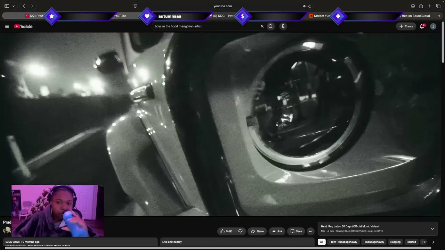Viewport: 445px width, 250px height.
Task: Open the YouTube guide hamburger menu
Action: point(7,26)
